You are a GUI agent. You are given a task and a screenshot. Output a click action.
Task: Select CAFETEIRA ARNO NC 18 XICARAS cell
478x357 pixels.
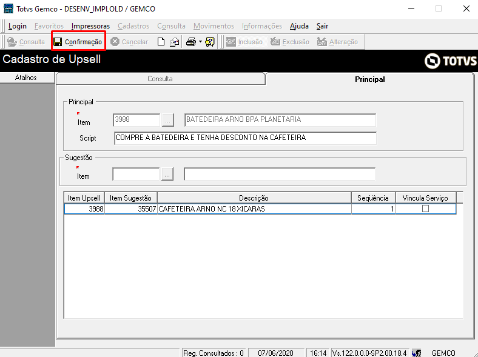(x=254, y=209)
